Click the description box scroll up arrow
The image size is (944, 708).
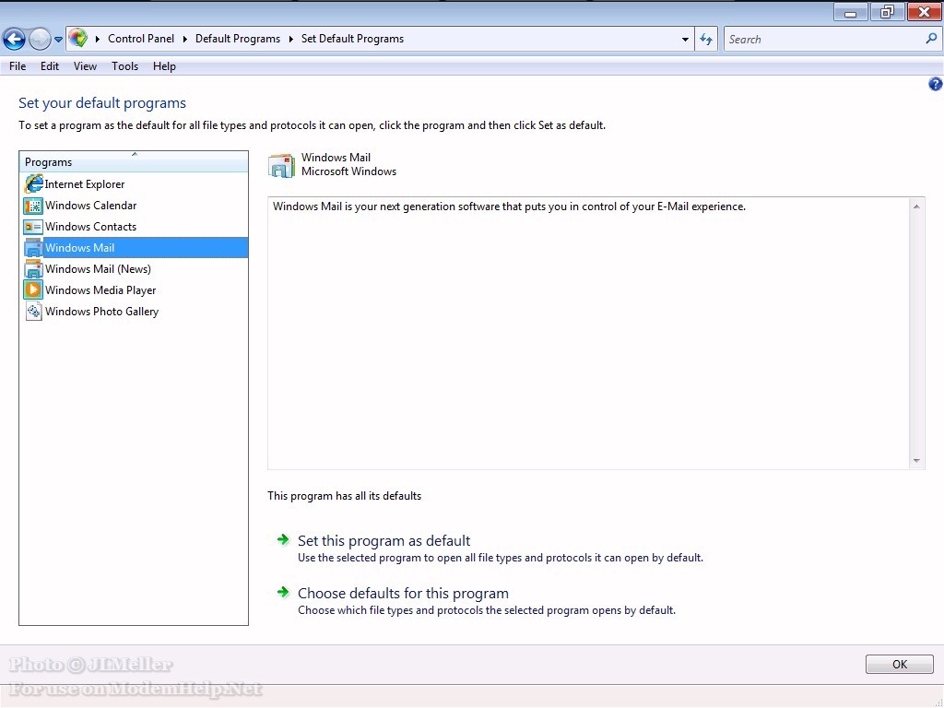(916, 206)
